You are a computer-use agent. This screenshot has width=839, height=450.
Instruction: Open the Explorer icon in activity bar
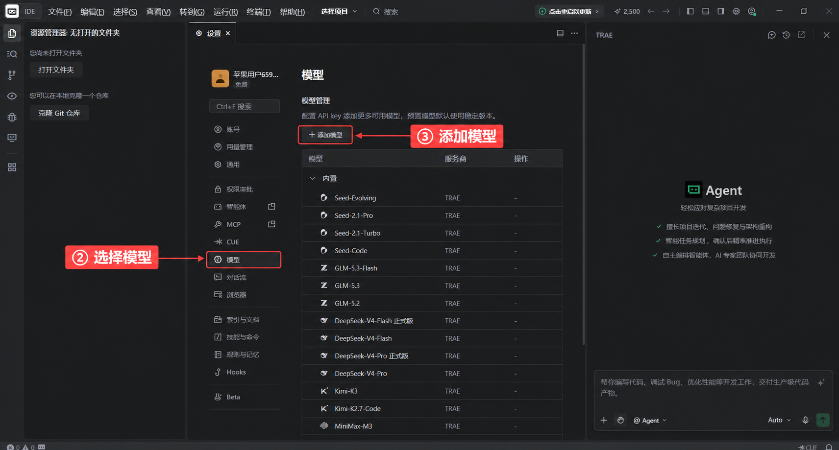click(12, 33)
